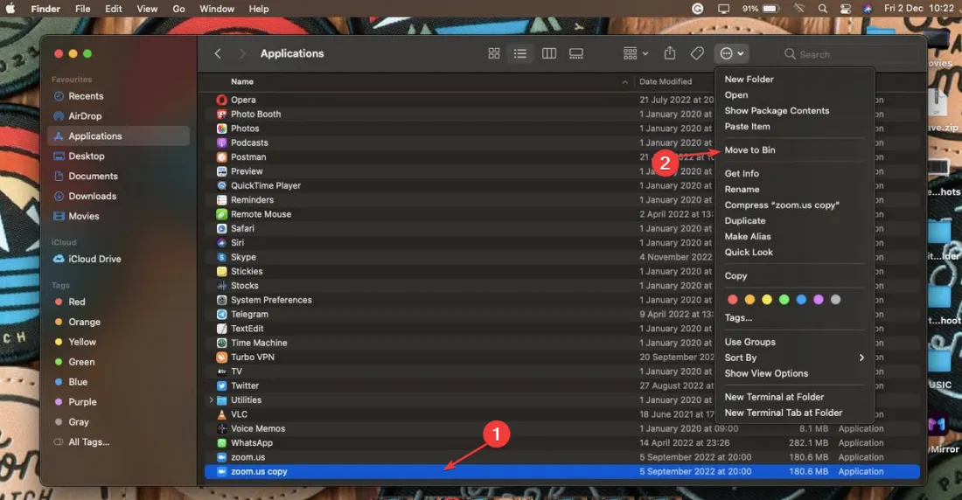The image size is (962, 500).
Task: Click the Edit Tags toolbar icon
Action: click(x=697, y=53)
